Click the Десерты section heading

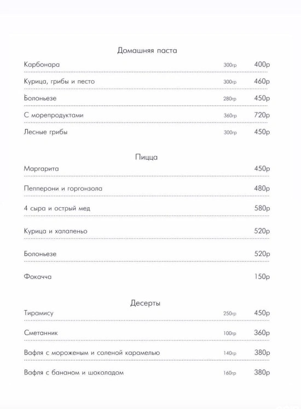coord(146,303)
